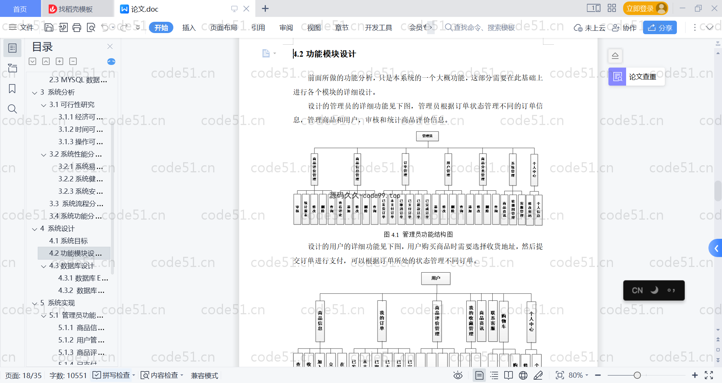Expand all outline levels in the 目录 pane

pos(32,61)
